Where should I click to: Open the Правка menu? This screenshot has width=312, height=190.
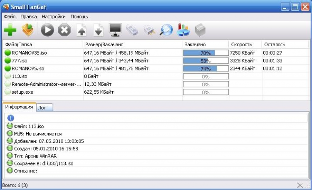point(29,17)
